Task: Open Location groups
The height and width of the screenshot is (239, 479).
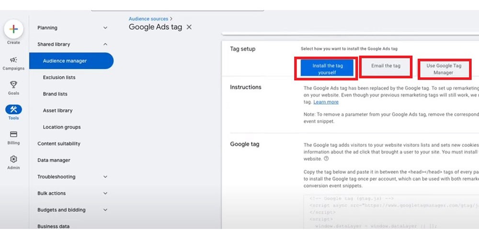Action: click(62, 127)
